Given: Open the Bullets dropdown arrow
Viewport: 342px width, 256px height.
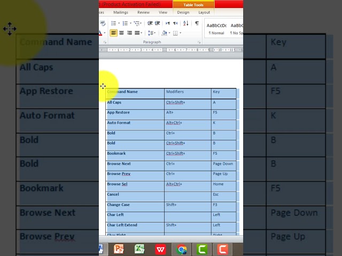Looking at the screenshot, I should tap(119, 23).
